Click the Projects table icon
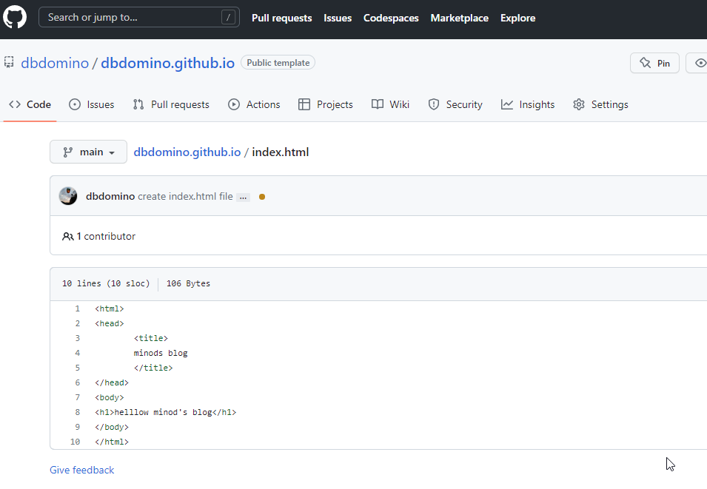This screenshot has height=489, width=707. click(304, 104)
